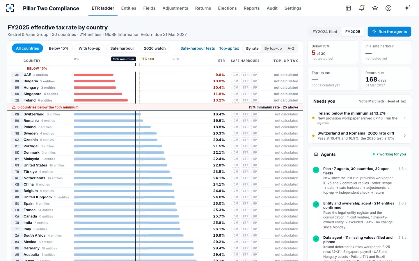The height and width of the screenshot is (261, 419).
Task: Open the Return due 168 days card
Action: (x=386, y=79)
